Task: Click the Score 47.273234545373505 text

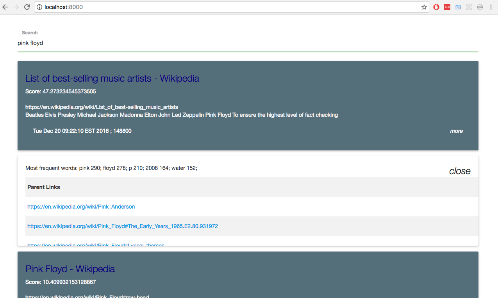Action: click(x=61, y=91)
